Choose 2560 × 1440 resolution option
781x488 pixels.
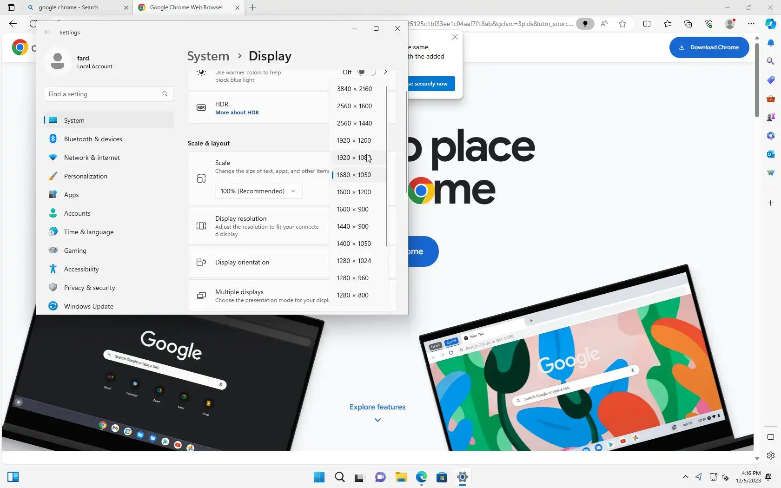point(357,123)
